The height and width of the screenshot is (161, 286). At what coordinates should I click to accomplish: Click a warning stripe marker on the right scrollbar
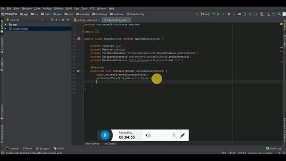pyautogui.click(x=282, y=47)
